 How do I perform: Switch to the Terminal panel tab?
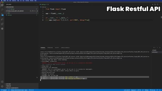tap(43, 48)
